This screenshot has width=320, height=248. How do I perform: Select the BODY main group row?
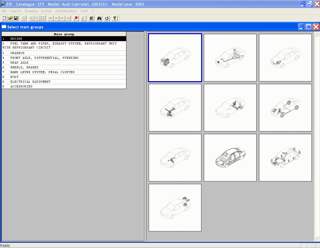pos(64,77)
